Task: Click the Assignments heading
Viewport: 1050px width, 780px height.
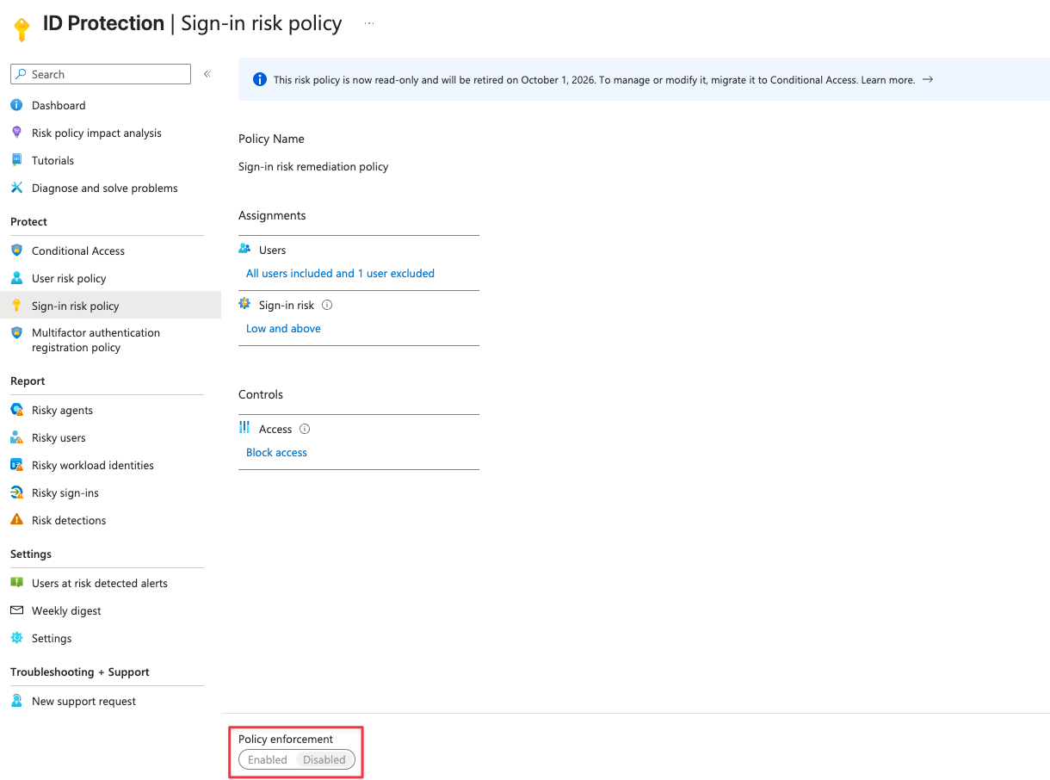Action: coord(272,215)
